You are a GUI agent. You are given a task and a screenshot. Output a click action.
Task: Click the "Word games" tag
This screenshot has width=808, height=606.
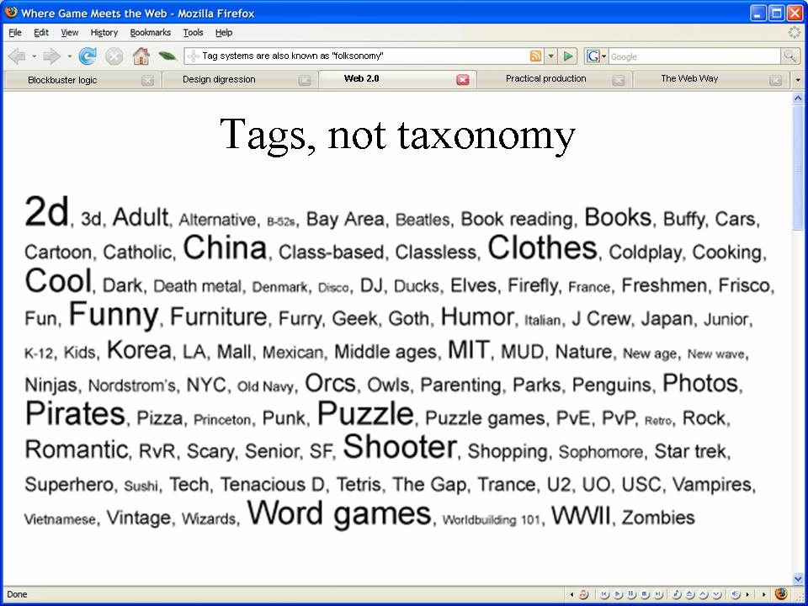[x=339, y=513]
